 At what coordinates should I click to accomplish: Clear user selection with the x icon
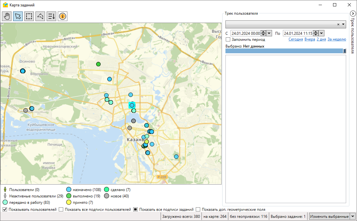[338, 25]
